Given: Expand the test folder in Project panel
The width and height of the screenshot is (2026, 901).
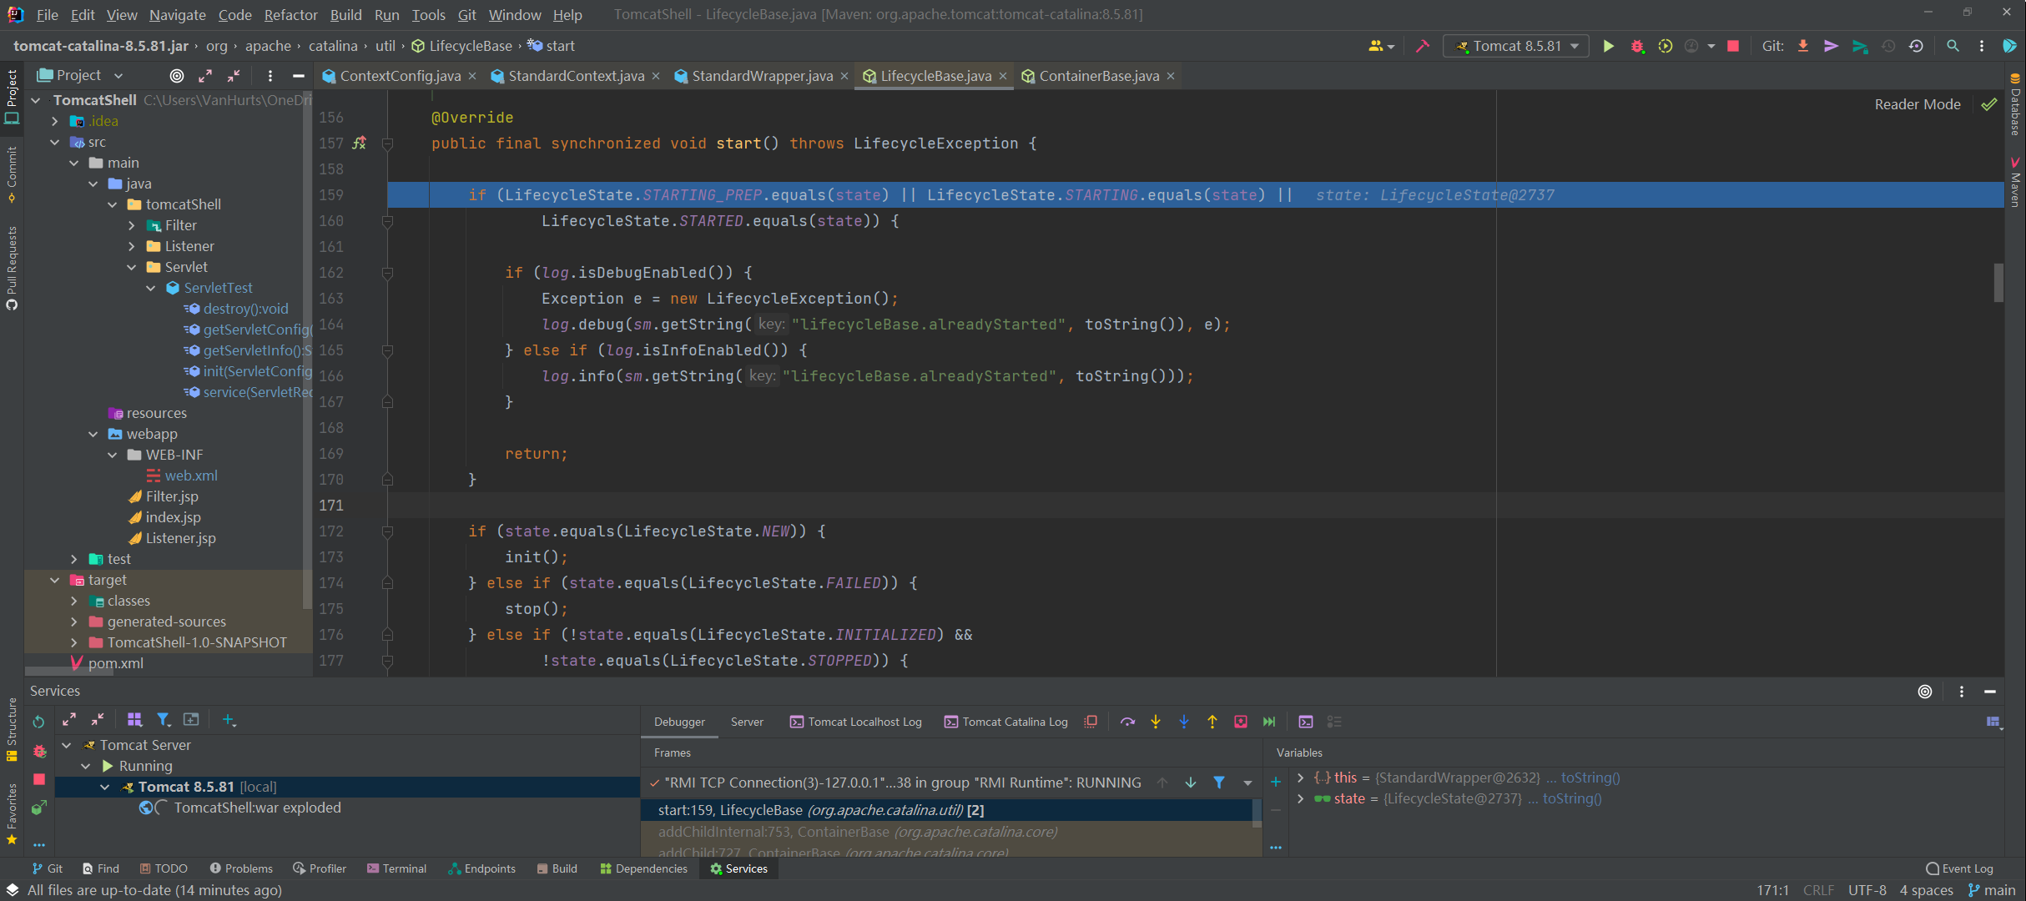Looking at the screenshot, I should click(74, 559).
